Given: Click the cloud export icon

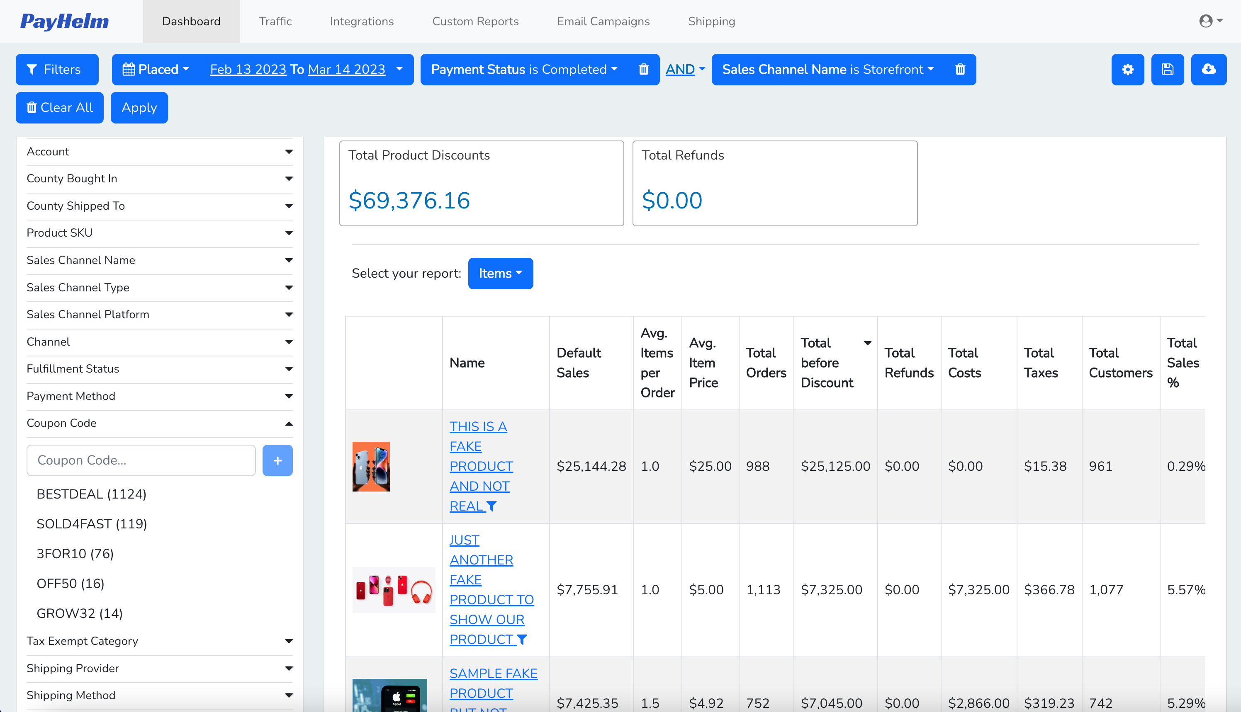Looking at the screenshot, I should click(x=1209, y=70).
